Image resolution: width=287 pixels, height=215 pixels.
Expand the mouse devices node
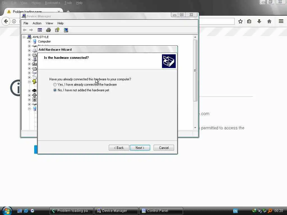(x=29, y=77)
